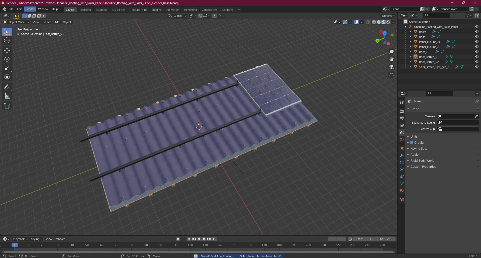Select the Move tool
481x258 pixels.
click(7, 50)
